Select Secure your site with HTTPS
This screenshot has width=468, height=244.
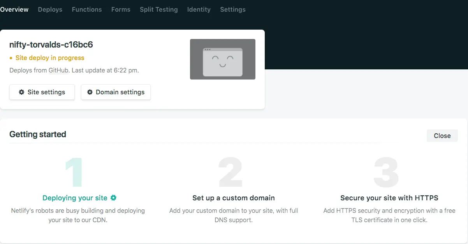pyautogui.click(x=389, y=198)
